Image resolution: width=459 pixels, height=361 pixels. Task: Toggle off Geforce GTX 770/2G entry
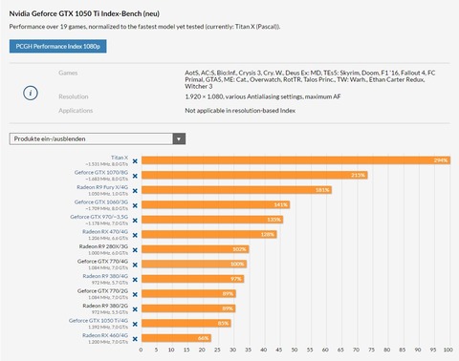pos(135,294)
